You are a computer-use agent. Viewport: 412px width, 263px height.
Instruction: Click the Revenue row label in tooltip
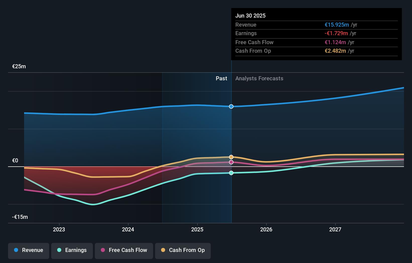point(246,25)
